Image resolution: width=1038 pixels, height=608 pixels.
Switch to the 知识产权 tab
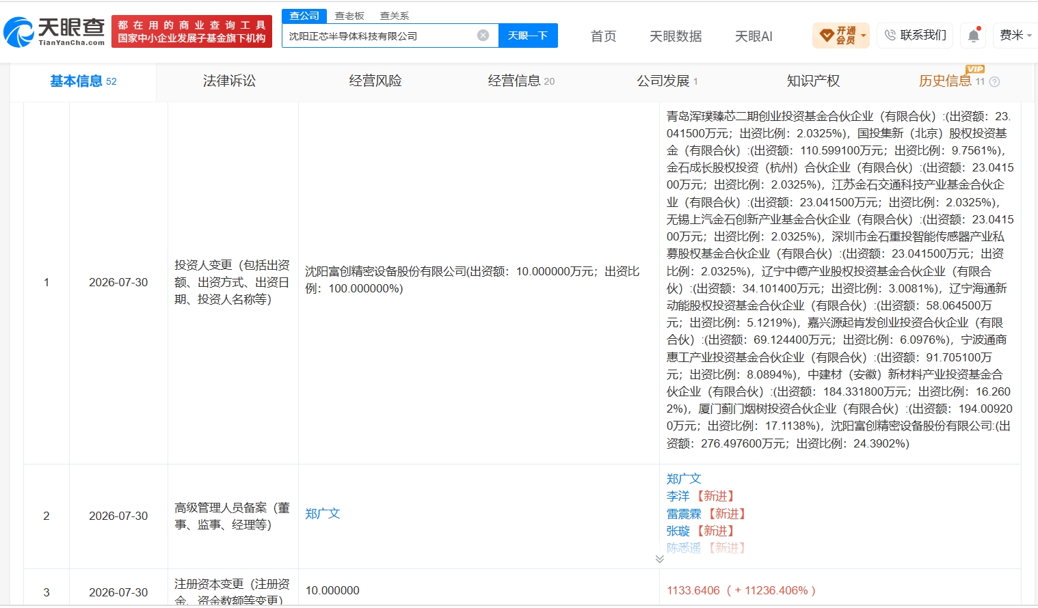point(813,81)
